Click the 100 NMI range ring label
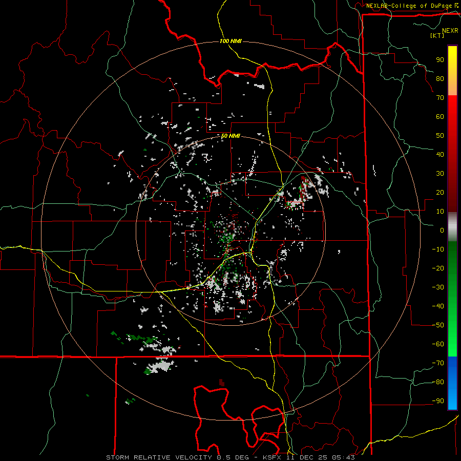This screenshot has width=461, height=461. coord(230,41)
